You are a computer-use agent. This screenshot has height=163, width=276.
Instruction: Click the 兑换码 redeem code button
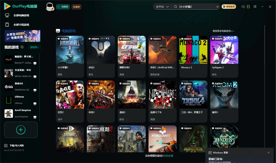pyautogui.click(x=63, y=7)
